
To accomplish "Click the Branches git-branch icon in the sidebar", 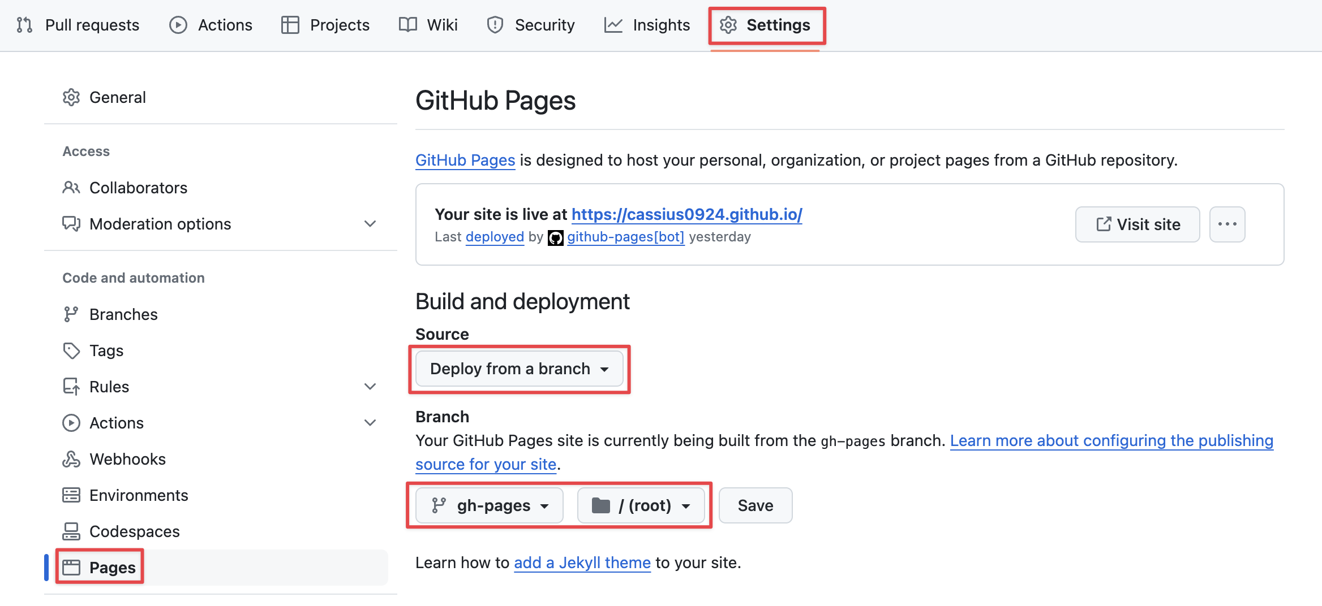I will click(71, 314).
